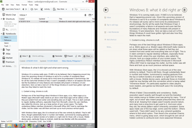Open the Tools menu

(31, 5)
